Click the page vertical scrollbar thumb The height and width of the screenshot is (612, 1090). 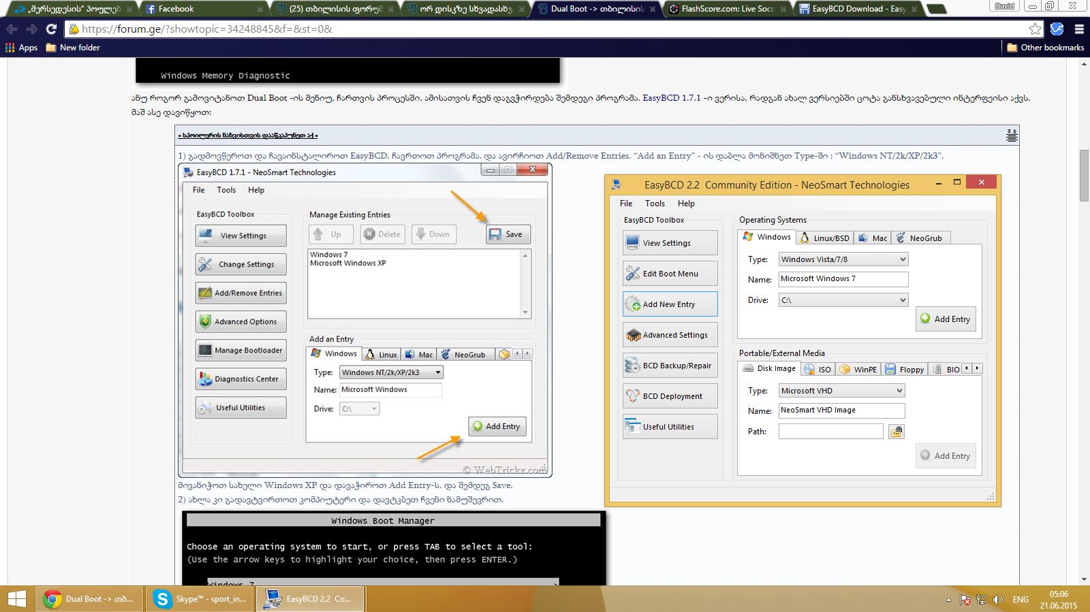pyautogui.click(x=1084, y=175)
